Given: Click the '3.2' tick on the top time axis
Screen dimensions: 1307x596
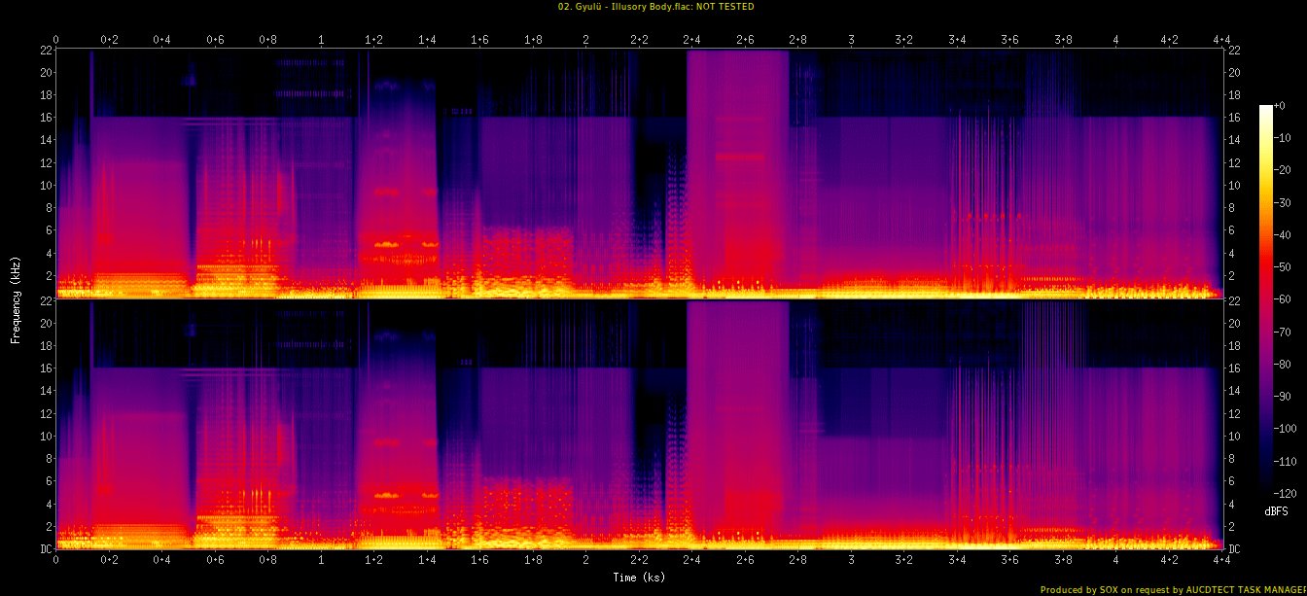Looking at the screenshot, I should [903, 40].
